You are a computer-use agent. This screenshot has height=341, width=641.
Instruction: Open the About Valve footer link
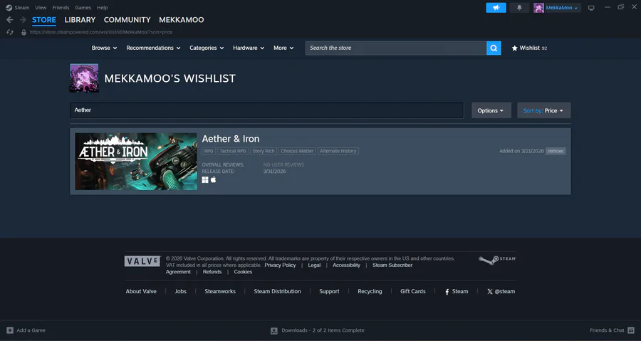pyautogui.click(x=141, y=292)
